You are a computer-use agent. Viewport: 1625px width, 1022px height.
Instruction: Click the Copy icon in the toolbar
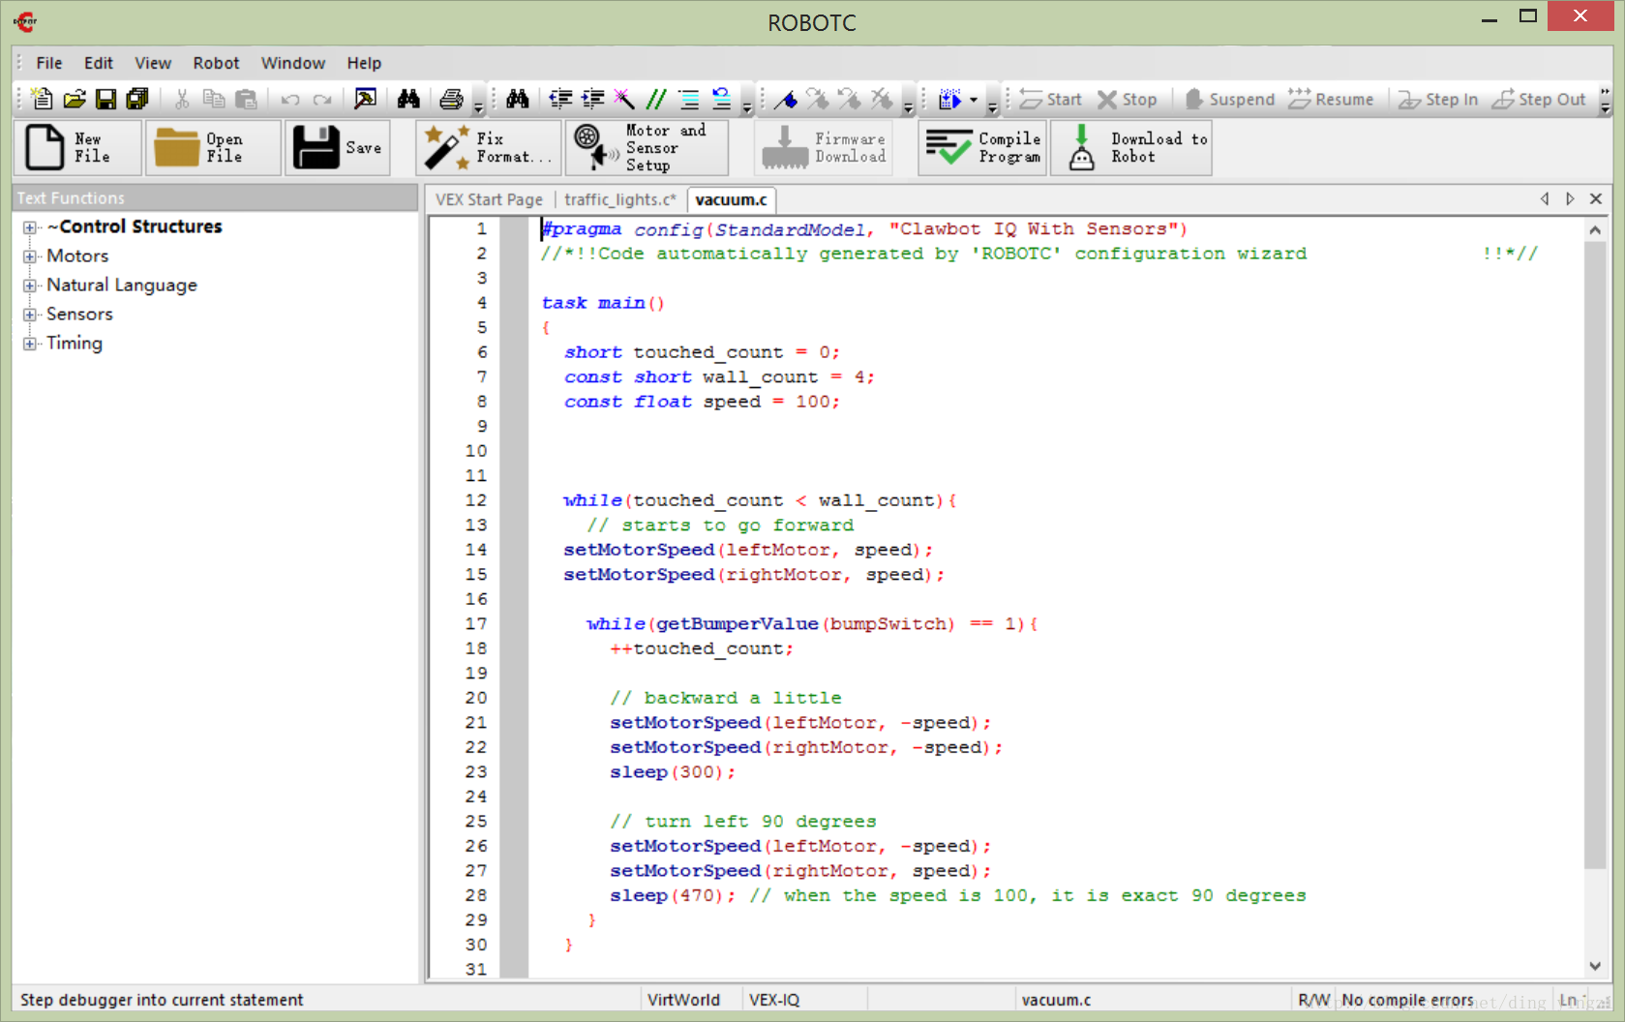click(x=214, y=99)
